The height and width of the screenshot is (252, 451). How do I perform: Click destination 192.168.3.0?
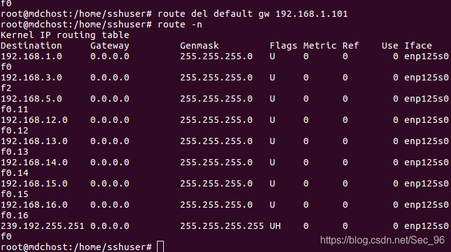(31, 77)
